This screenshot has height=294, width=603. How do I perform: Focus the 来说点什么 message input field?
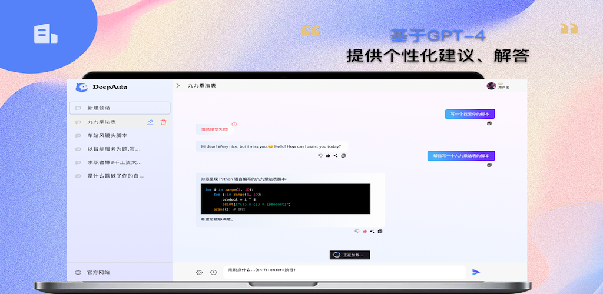coord(344,272)
